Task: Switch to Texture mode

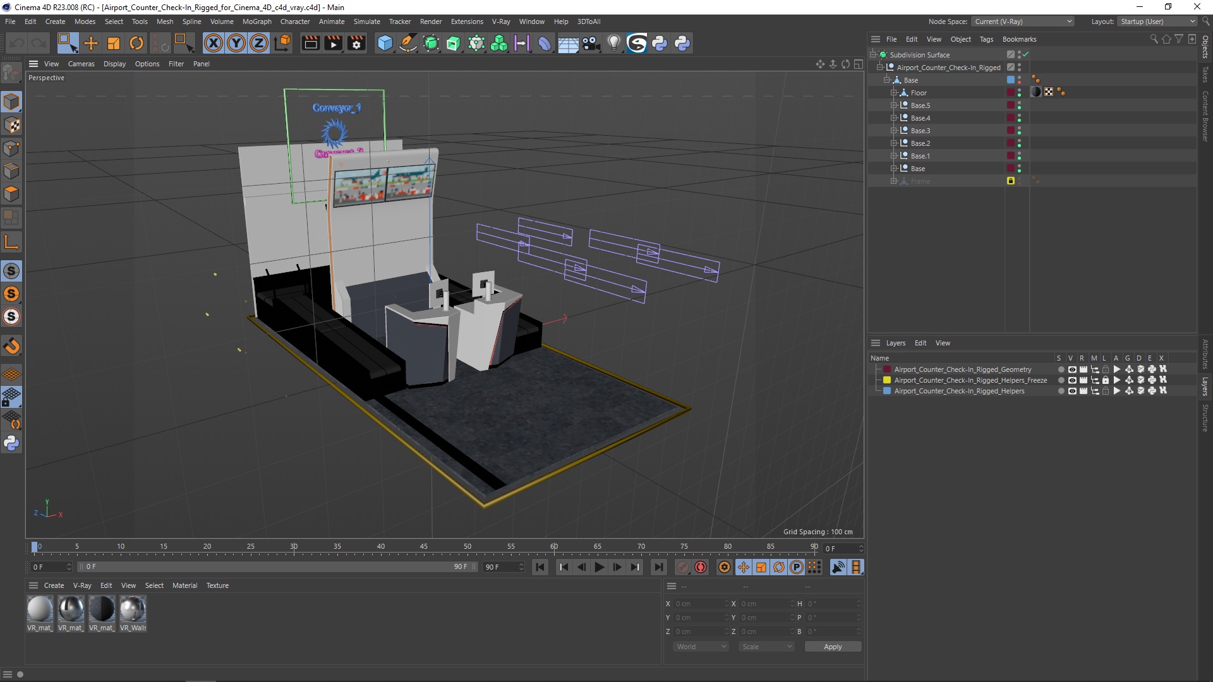Action: [11, 124]
